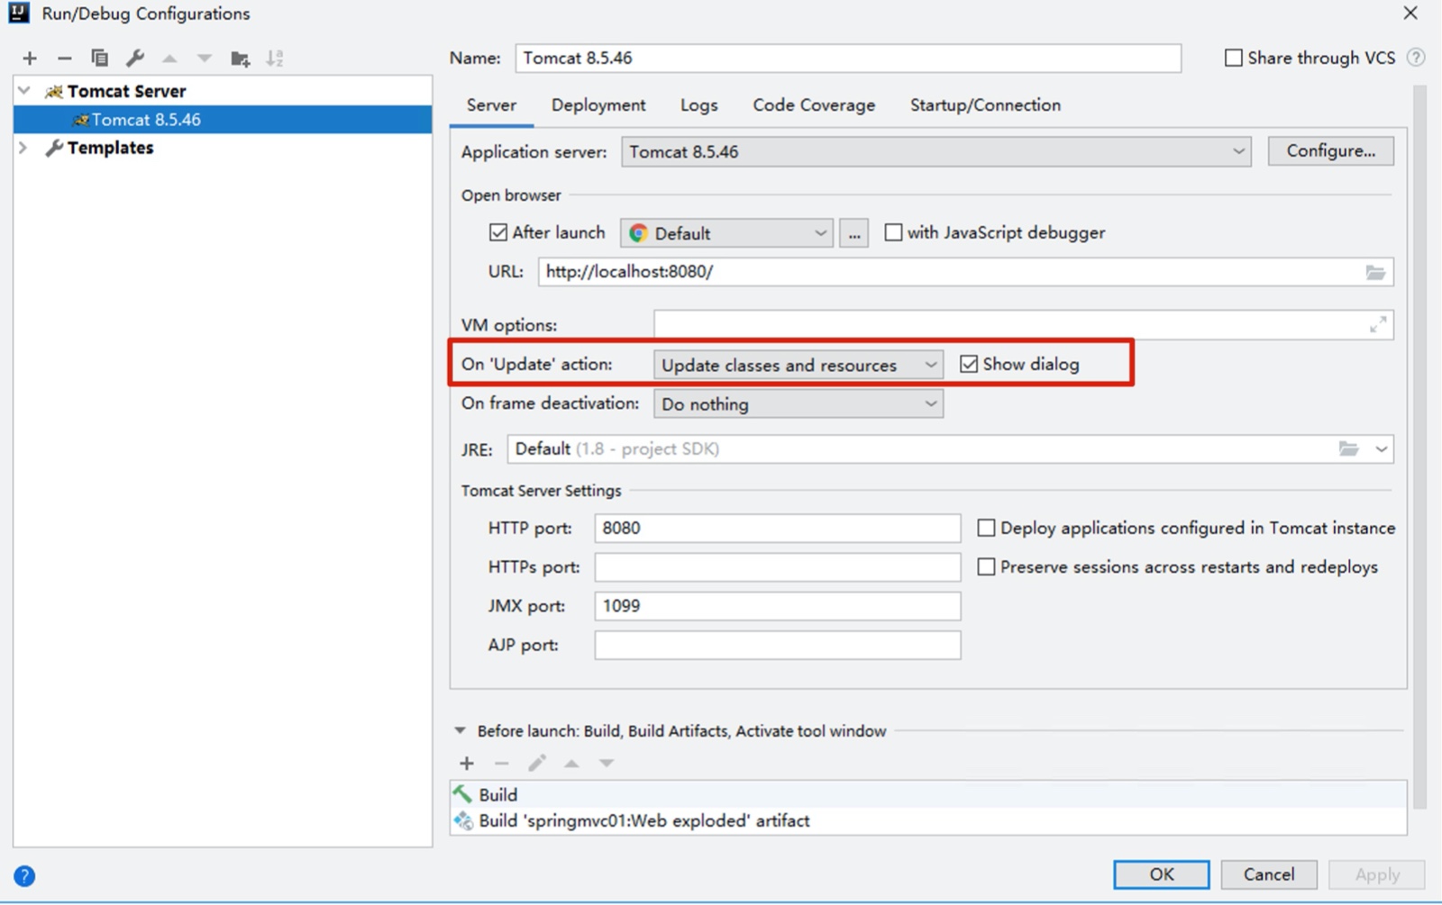1442x905 pixels.
Task: Collapse the Tomcat Server tree node
Action: [x=24, y=91]
